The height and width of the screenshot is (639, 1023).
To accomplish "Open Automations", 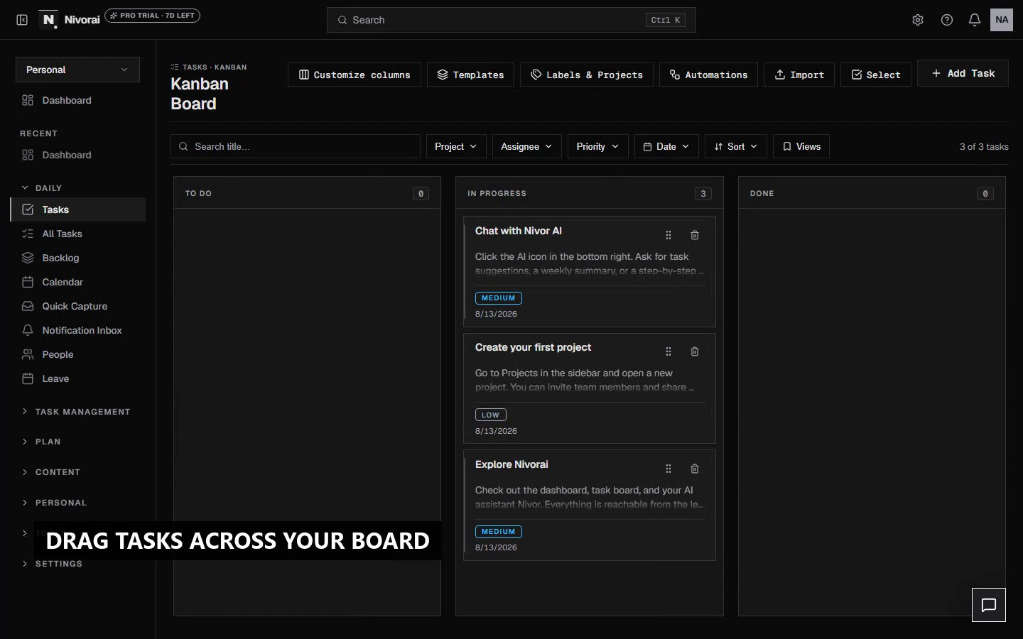I will click(708, 75).
